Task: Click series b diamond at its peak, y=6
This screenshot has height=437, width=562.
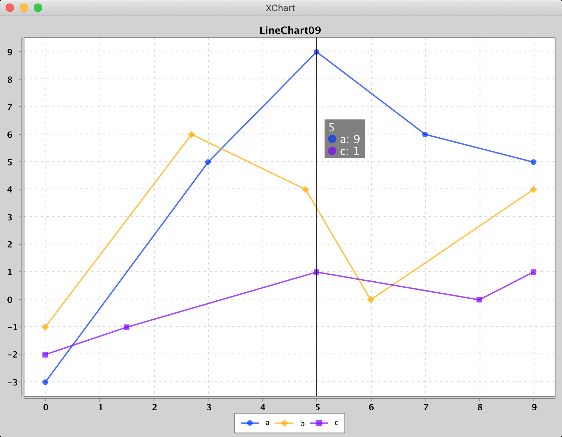Action: [192, 135]
